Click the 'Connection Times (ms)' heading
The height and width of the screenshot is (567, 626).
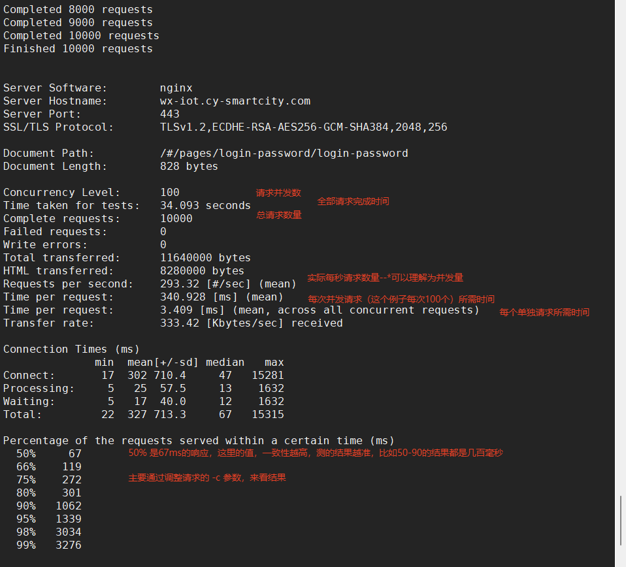pyautogui.click(x=71, y=349)
